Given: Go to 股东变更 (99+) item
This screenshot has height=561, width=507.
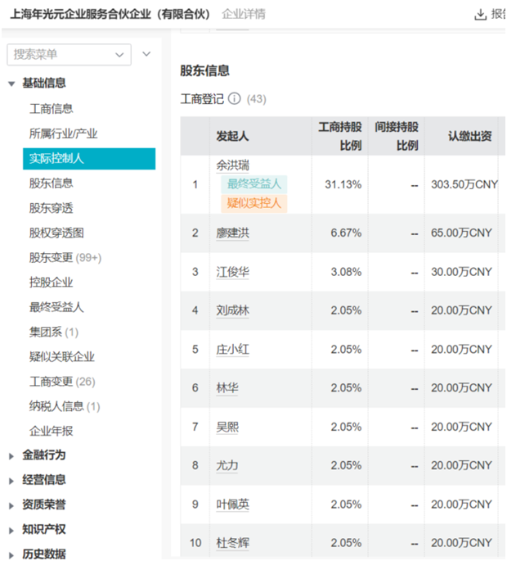Looking at the screenshot, I should (65, 258).
